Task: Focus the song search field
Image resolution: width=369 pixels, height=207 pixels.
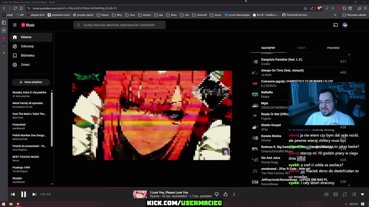Action: click(x=119, y=25)
